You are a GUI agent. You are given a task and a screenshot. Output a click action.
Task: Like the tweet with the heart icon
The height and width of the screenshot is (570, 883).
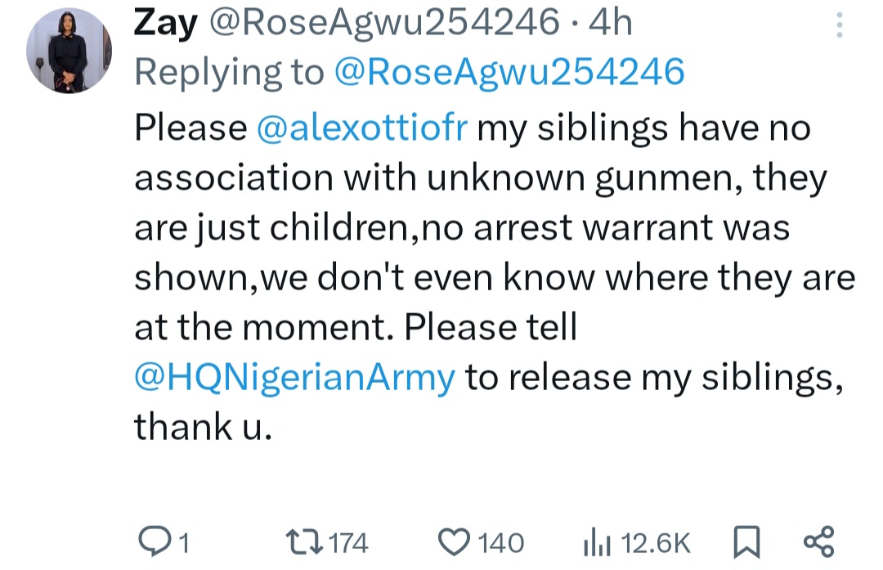click(x=453, y=541)
